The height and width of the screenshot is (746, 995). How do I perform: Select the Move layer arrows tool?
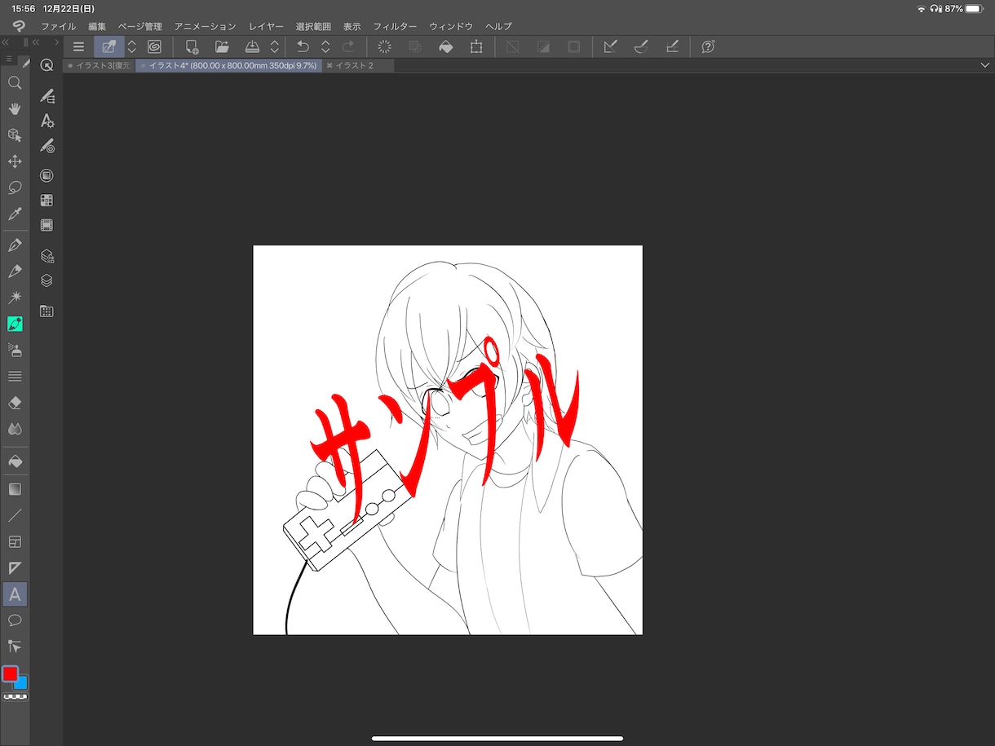(15, 161)
